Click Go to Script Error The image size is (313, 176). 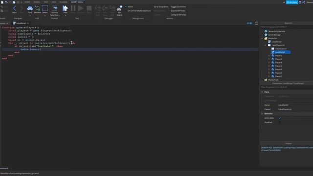click(161, 7)
